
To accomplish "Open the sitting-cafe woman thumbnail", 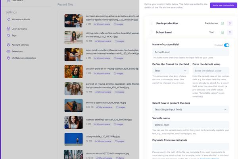I will [x=73, y=38].
